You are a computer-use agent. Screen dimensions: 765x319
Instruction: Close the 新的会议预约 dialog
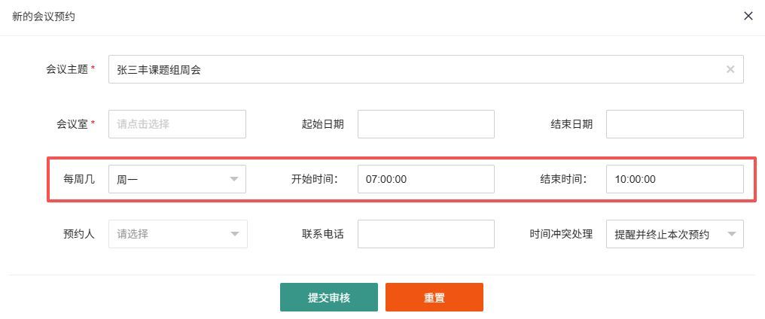[748, 16]
